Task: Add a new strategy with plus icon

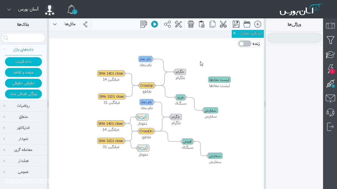Action: tap(258, 24)
